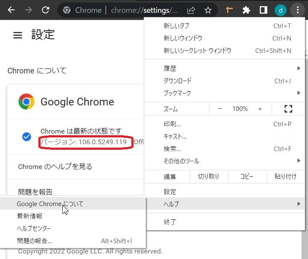Toggle the side panel icon
The height and width of the screenshot is (259, 308).
tap(263, 10)
